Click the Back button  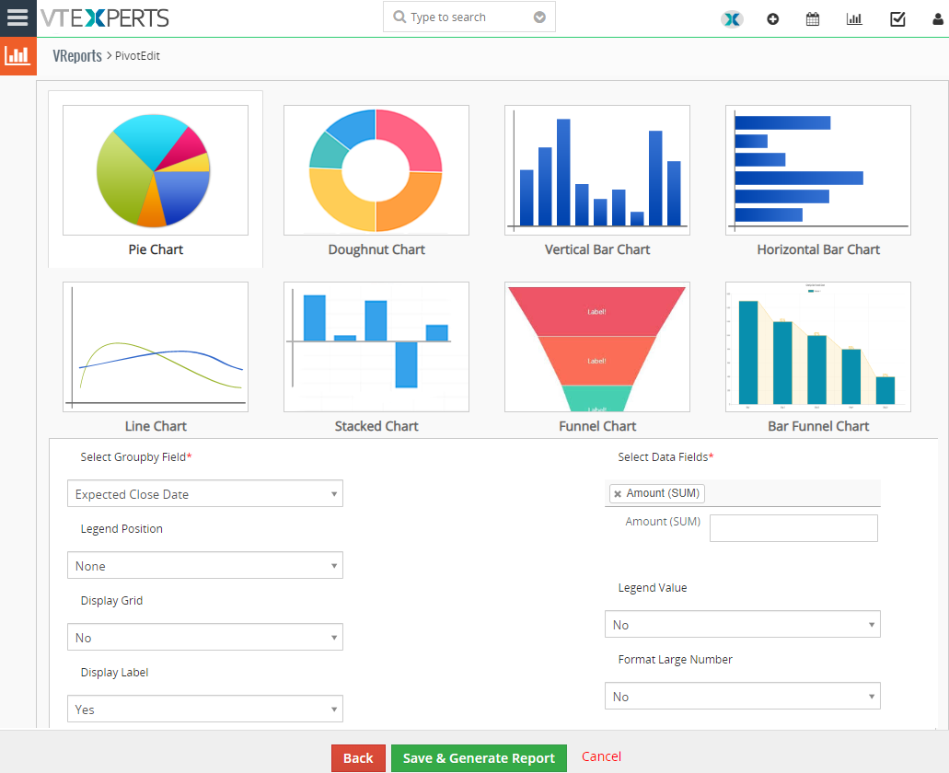[x=358, y=757]
